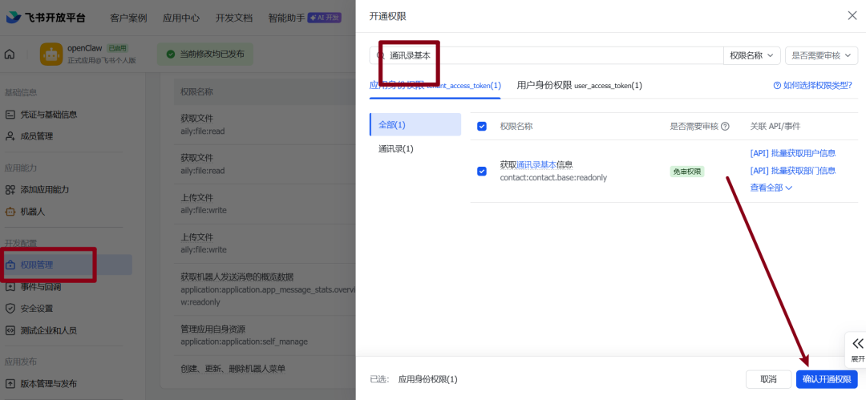The width and height of the screenshot is (866, 400).
Task: Click the home icon beside openClaw
Action: (10, 55)
